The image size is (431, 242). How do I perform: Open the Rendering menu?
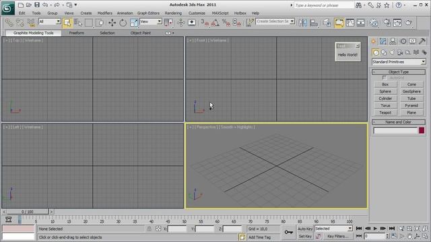coord(173,13)
